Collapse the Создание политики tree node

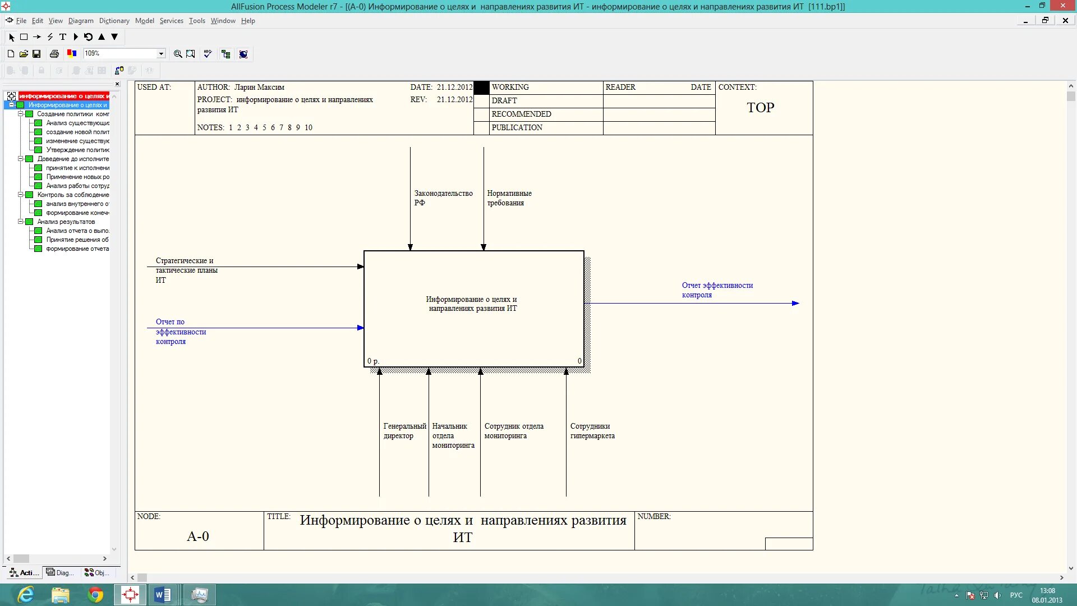pos(21,114)
